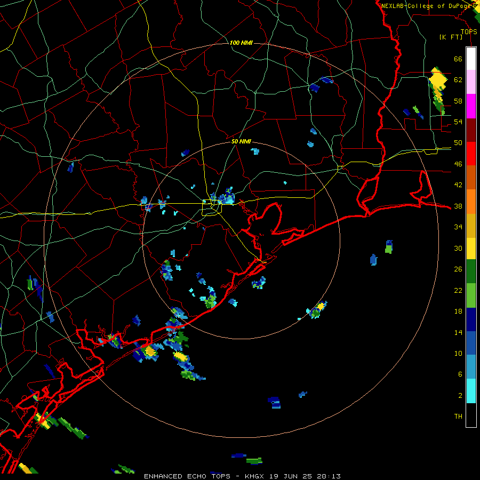Select the '50 NMI' range ring label
Viewport: 480px width, 480px height.
(x=241, y=141)
